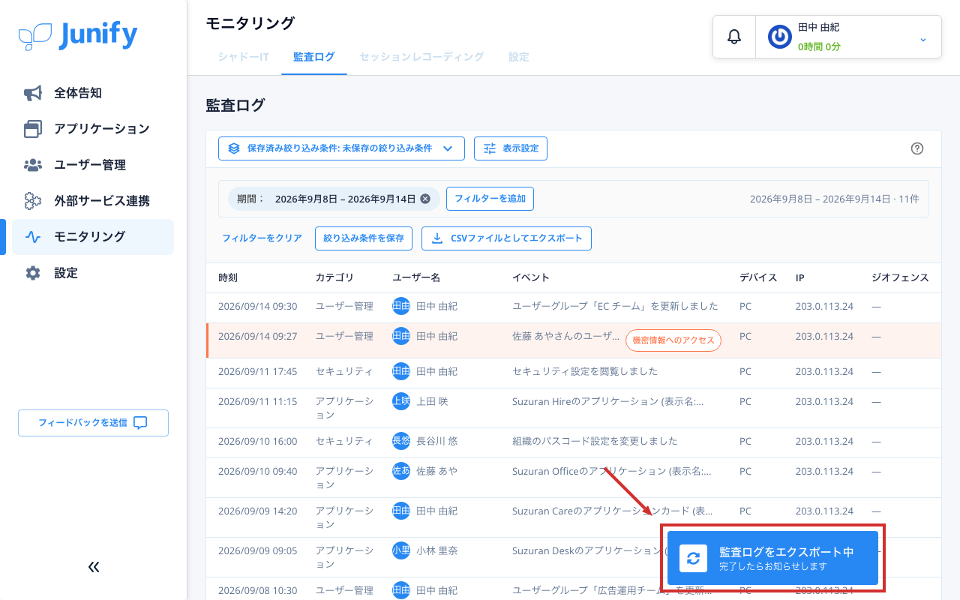Click the 監査ログをエクスポート中 notification
960x600 pixels.
[772, 558]
